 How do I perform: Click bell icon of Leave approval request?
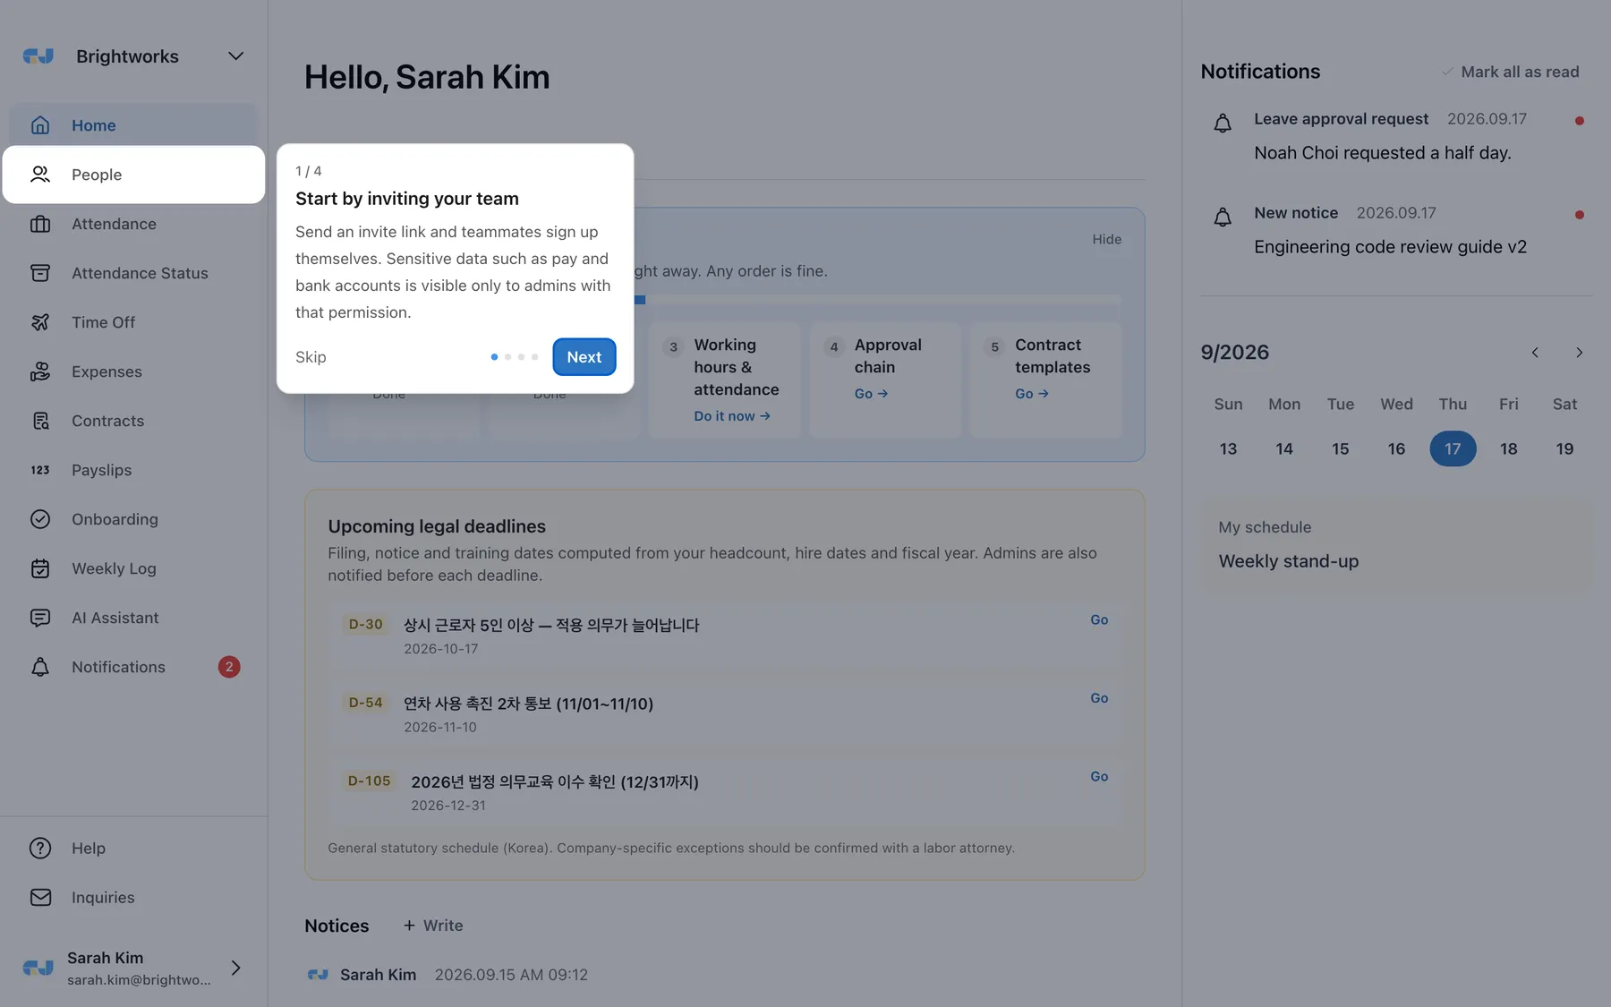point(1223,123)
